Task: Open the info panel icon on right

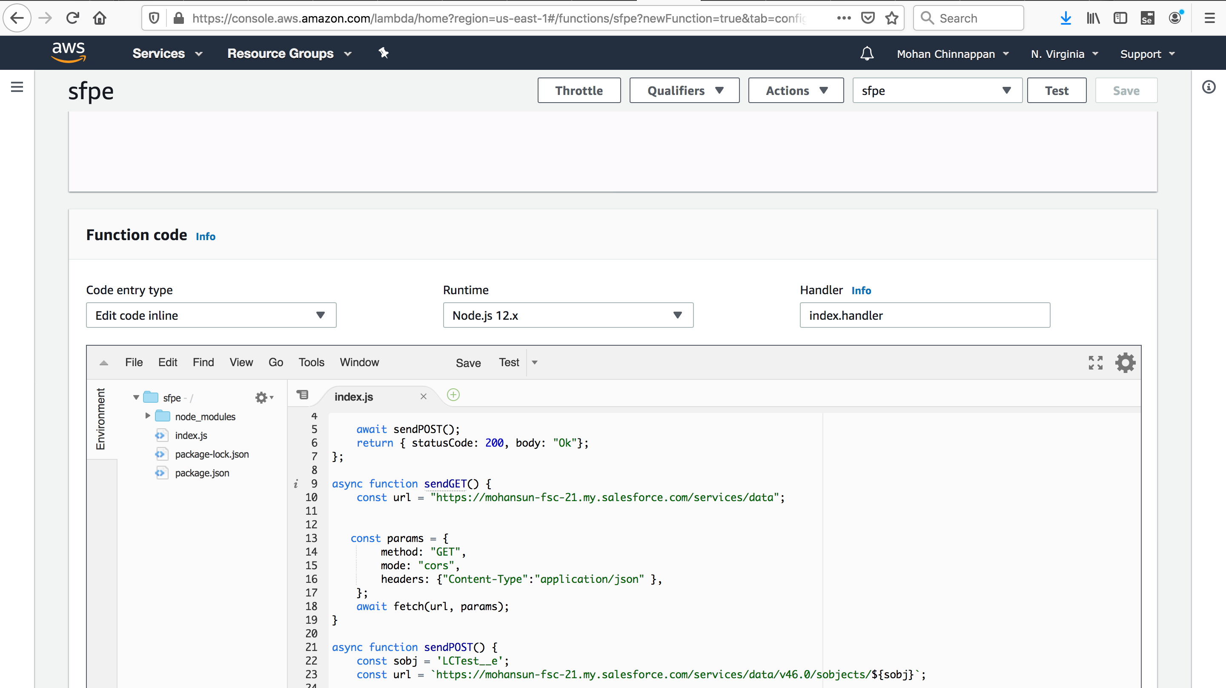Action: click(1209, 87)
